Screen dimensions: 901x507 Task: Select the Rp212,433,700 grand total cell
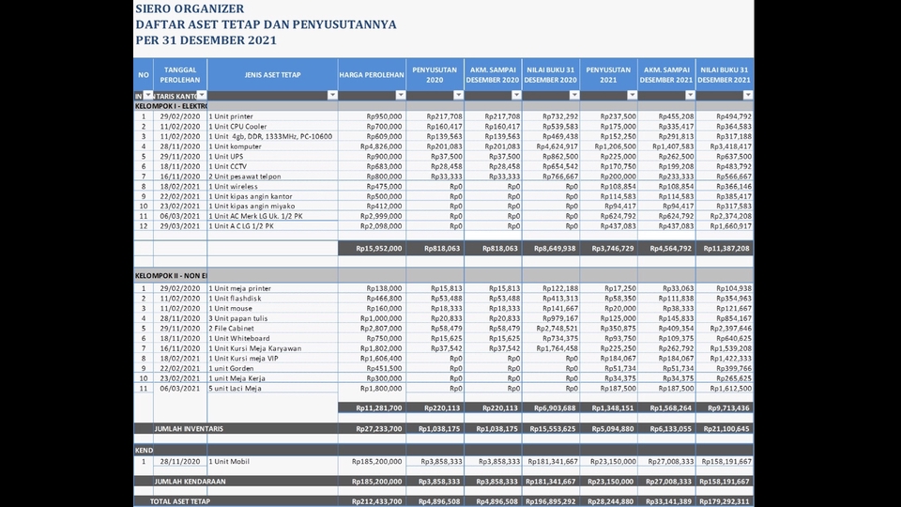pos(372,501)
